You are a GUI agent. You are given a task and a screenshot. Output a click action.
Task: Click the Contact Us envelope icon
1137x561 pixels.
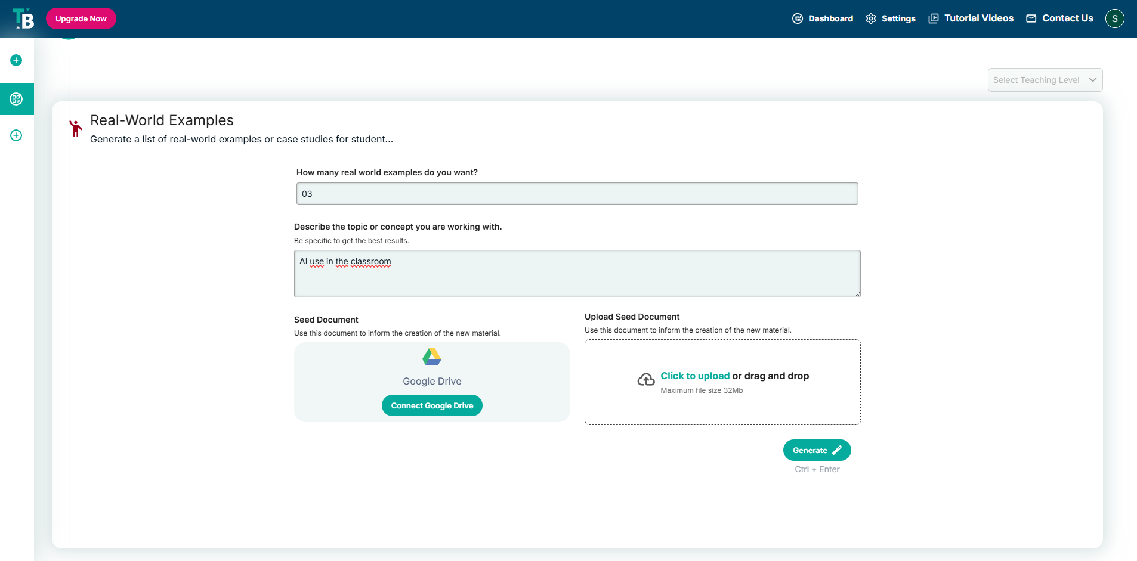point(1031,18)
